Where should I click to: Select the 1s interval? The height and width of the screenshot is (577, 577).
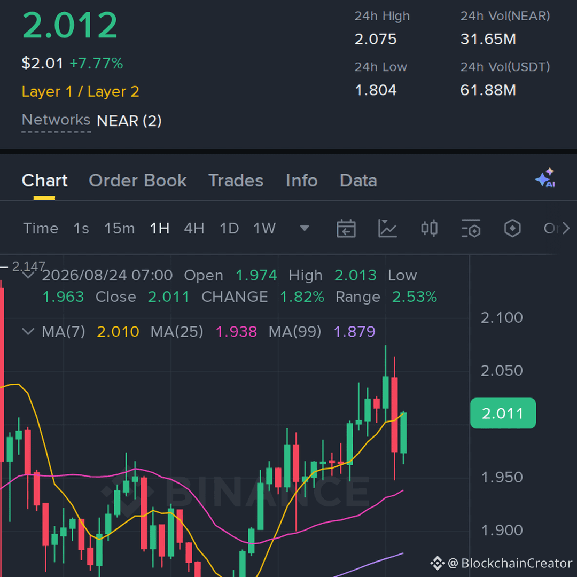point(81,229)
